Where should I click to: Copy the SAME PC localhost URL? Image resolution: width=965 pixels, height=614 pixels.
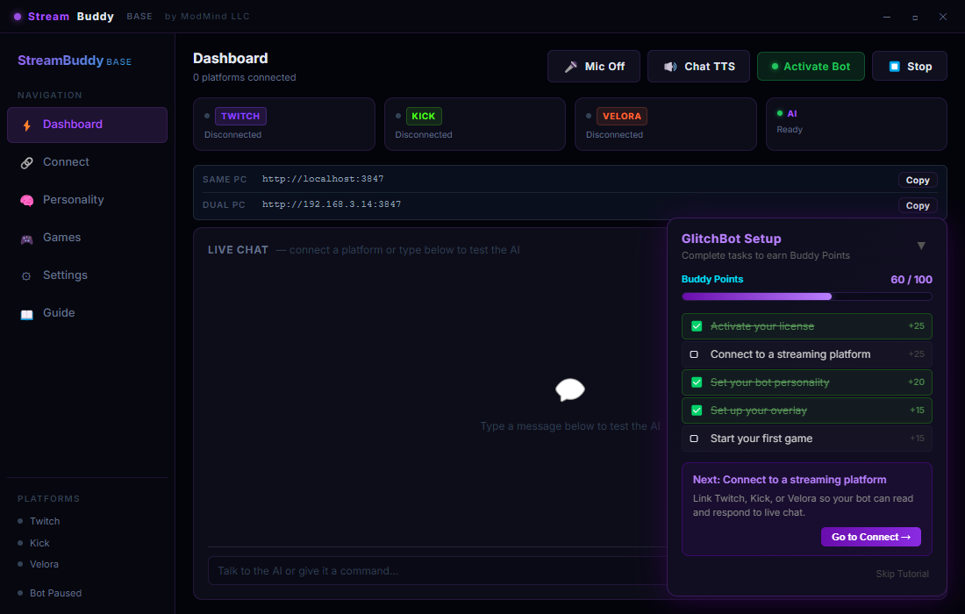pos(918,181)
